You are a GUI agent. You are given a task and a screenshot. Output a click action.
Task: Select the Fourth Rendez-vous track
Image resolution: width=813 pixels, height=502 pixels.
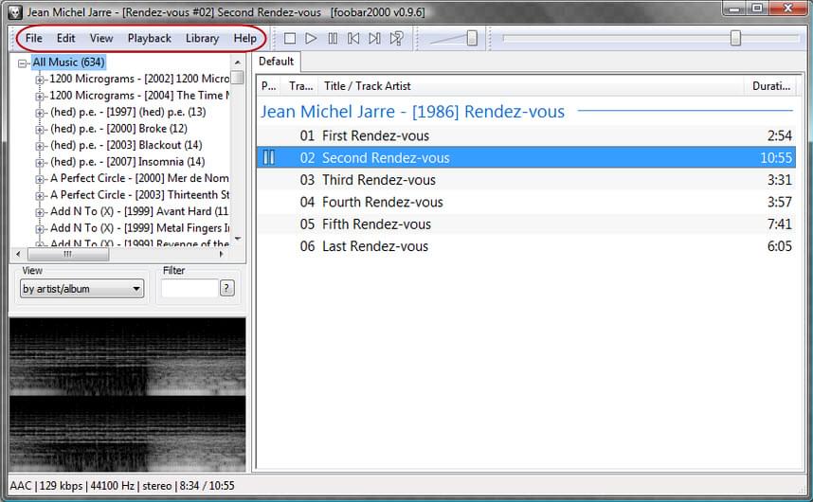[x=382, y=202]
